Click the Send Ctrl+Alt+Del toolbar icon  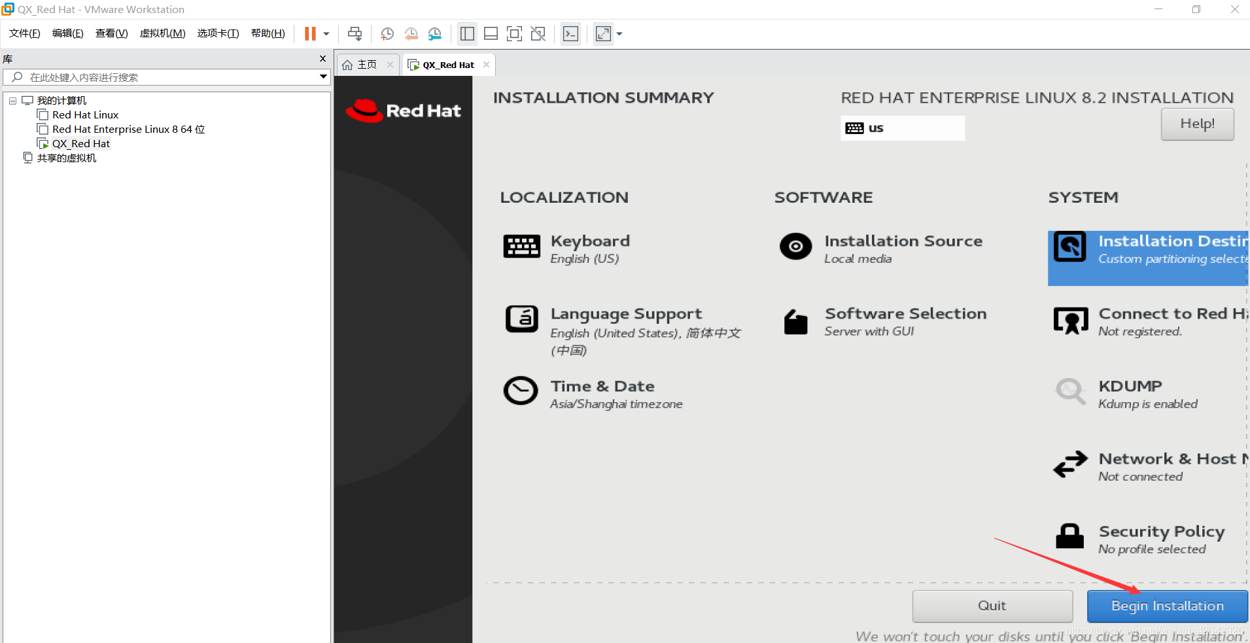click(355, 34)
